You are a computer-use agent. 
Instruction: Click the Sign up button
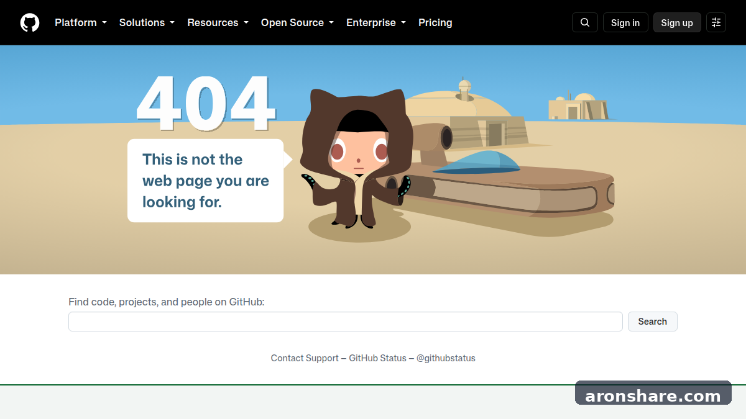(677, 22)
